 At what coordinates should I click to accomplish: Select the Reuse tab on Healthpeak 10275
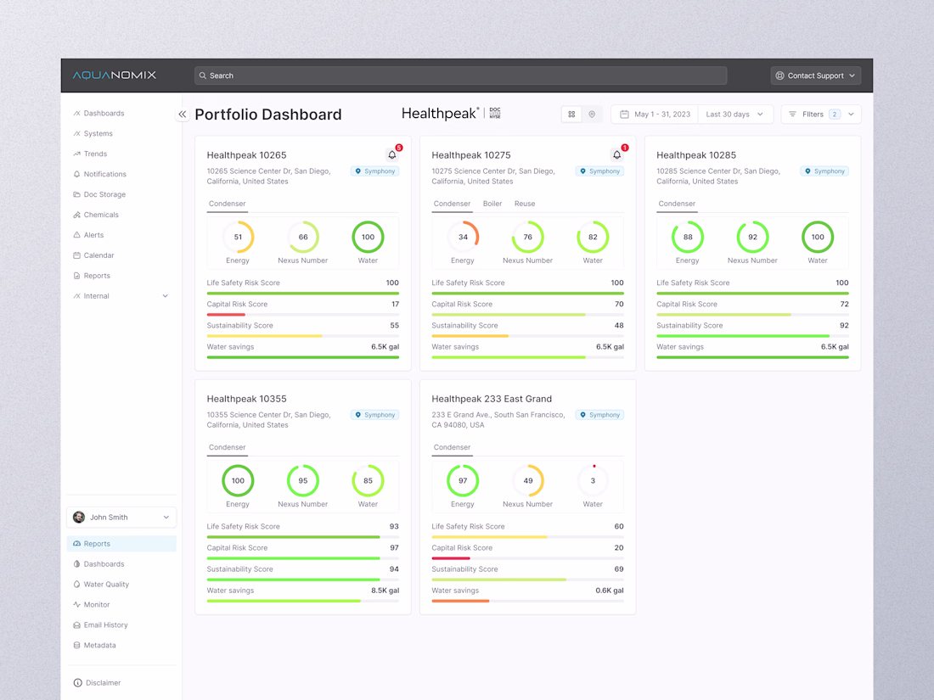coord(525,204)
